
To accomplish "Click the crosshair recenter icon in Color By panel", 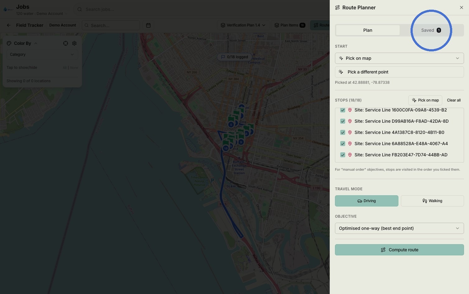I will point(66,43).
